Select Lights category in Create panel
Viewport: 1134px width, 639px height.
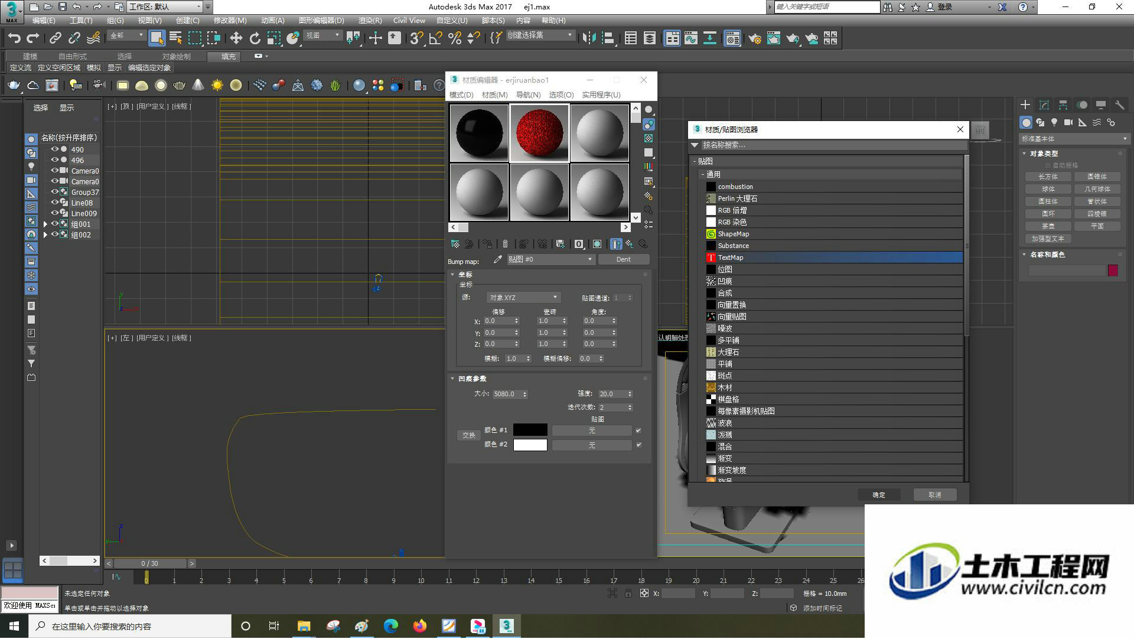tap(1054, 122)
